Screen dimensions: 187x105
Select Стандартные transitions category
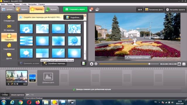pyautogui.click(x=9, y=18)
